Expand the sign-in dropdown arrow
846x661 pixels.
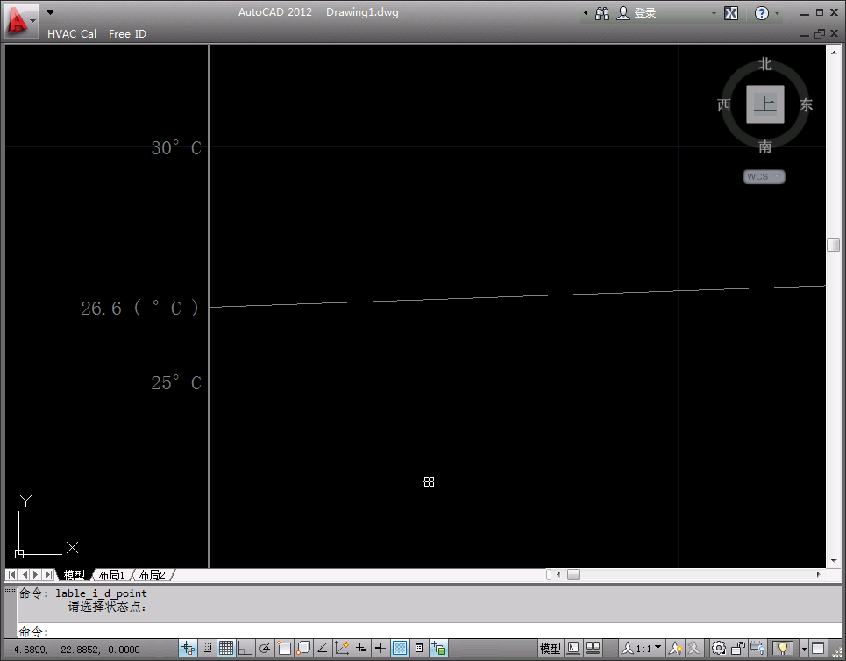714,13
